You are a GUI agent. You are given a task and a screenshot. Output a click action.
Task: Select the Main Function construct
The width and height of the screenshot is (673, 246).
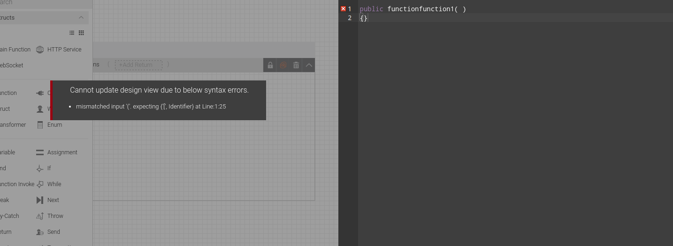pyautogui.click(x=15, y=50)
